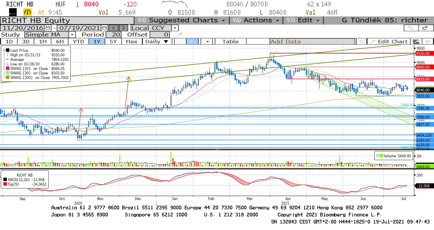Click the black Last Price color swatch

[x=8, y=50]
